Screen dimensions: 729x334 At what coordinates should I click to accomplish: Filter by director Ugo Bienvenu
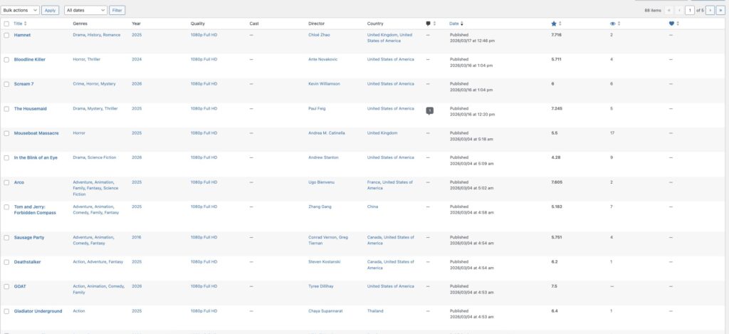pos(321,182)
